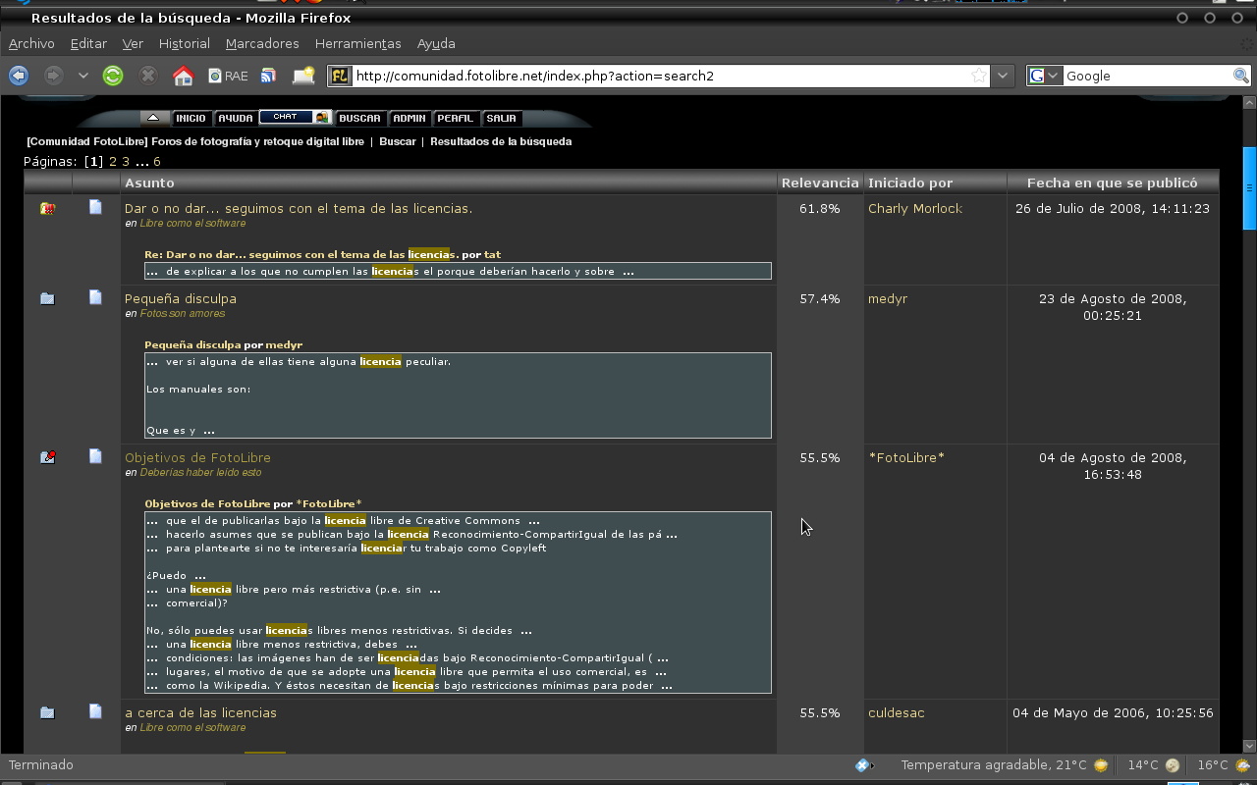1257x785 pixels.
Task: Click in the Google search box
Action: (x=1147, y=76)
